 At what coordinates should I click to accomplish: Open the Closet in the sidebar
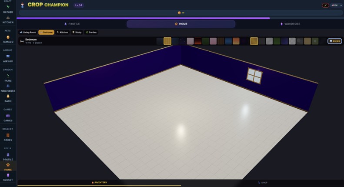coord(8,177)
